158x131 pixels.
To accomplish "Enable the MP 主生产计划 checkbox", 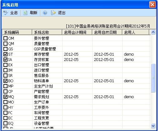I will (5, 86).
